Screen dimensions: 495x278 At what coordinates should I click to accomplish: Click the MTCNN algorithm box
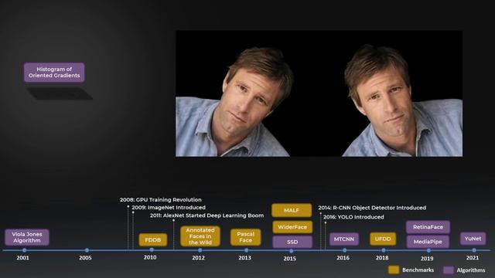point(344,239)
